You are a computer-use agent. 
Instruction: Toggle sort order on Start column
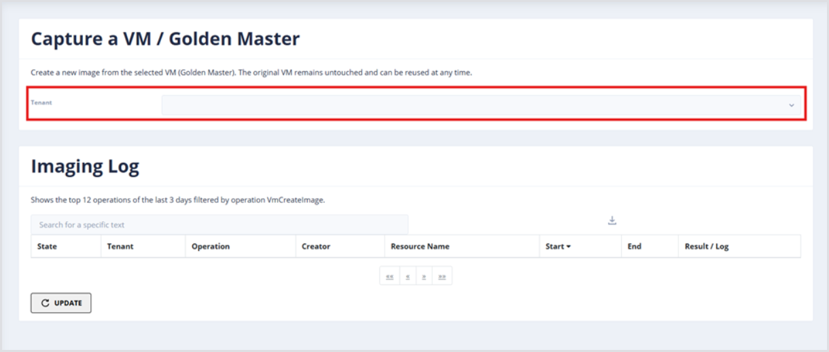pyautogui.click(x=558, y=246)
